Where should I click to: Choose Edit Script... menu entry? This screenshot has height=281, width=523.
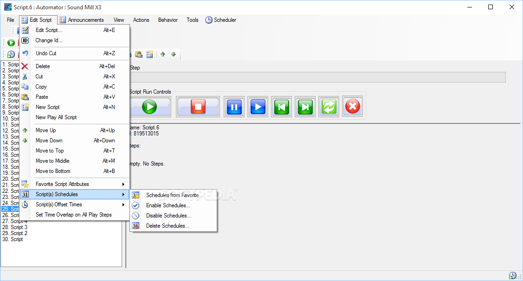click(75, 30)
